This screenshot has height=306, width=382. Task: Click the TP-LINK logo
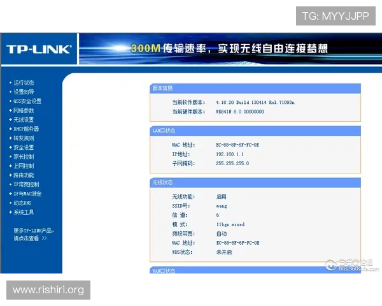(x=39, y=49)
